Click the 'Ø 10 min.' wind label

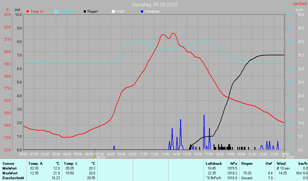click(x=283, y=168)
